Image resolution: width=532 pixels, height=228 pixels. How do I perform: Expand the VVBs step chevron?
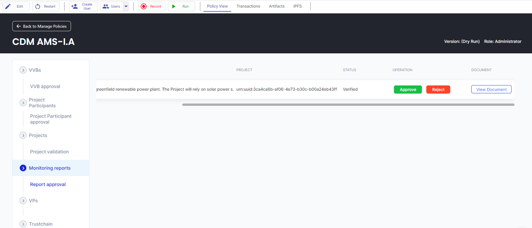pyautogui.click(x=23, y=70)
